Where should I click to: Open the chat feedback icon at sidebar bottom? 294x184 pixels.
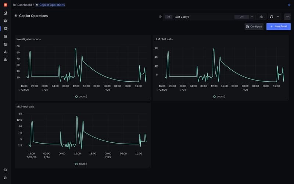click(x=5, y=170)
